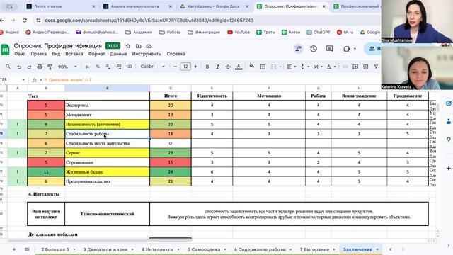Open text rotation dropdown

331,67
